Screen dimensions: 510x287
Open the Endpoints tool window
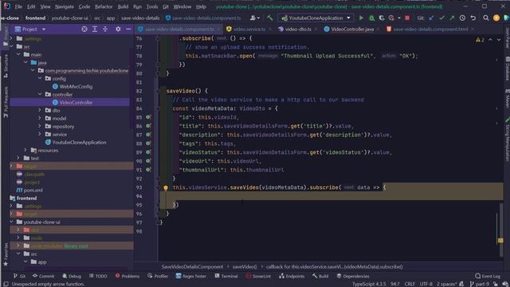pyautogui.click(x=292, y=277)
